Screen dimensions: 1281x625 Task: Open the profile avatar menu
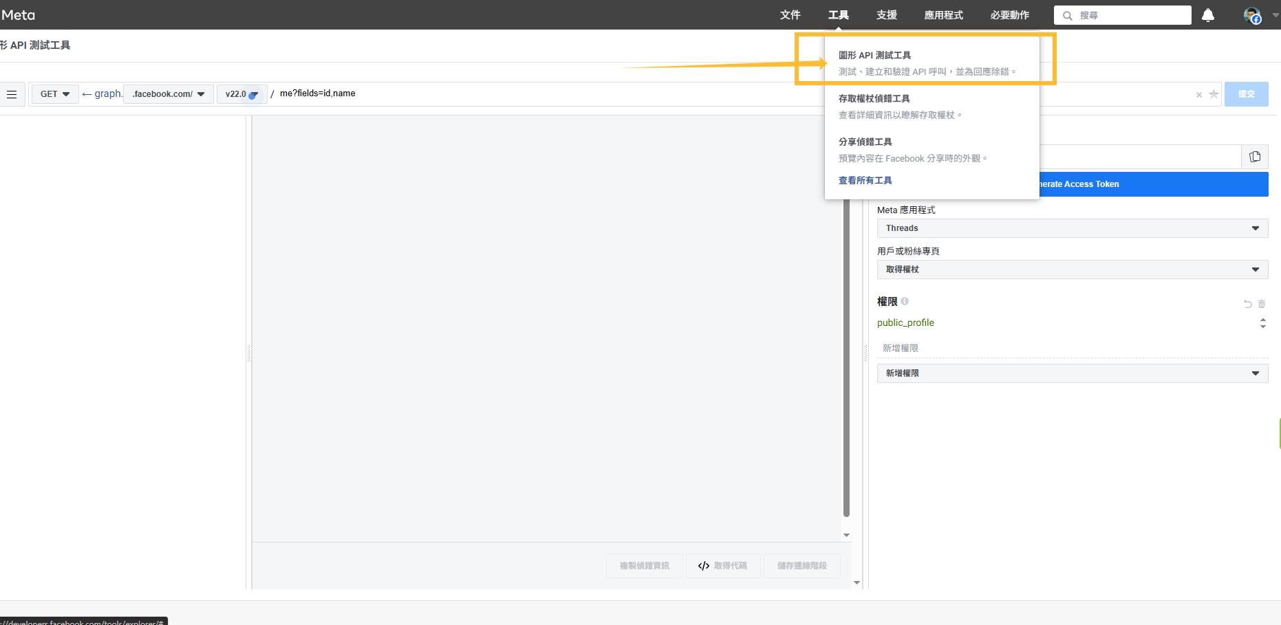coord(1252,15)
